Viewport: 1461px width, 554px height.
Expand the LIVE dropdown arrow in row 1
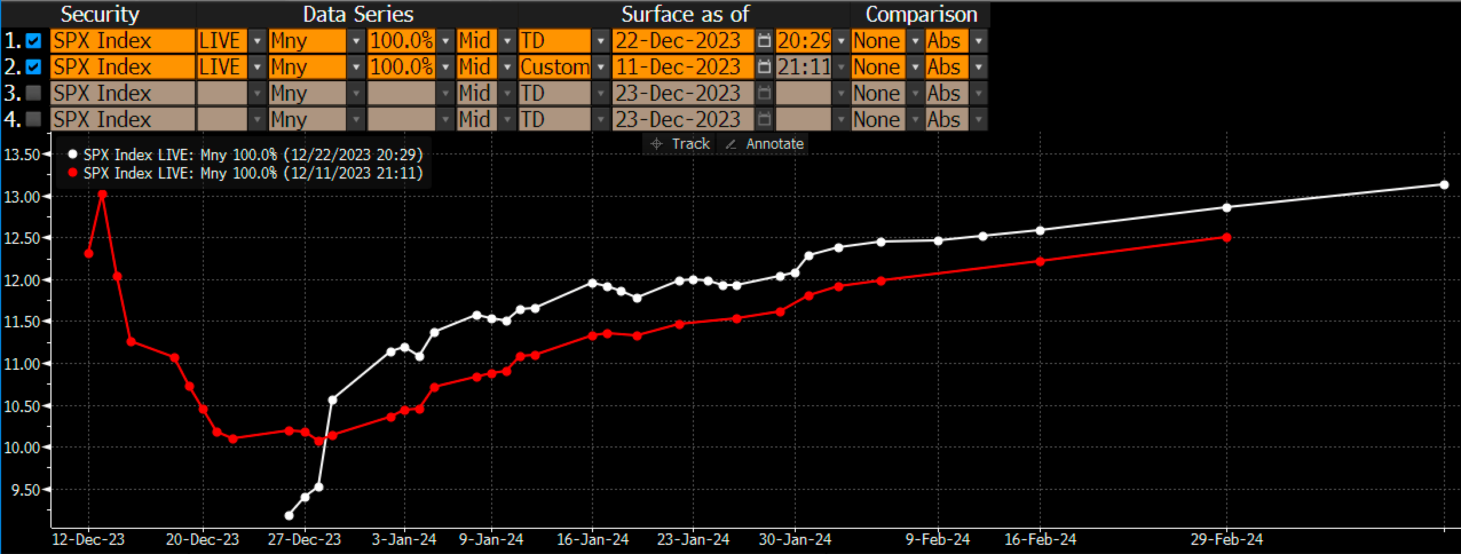258,41
